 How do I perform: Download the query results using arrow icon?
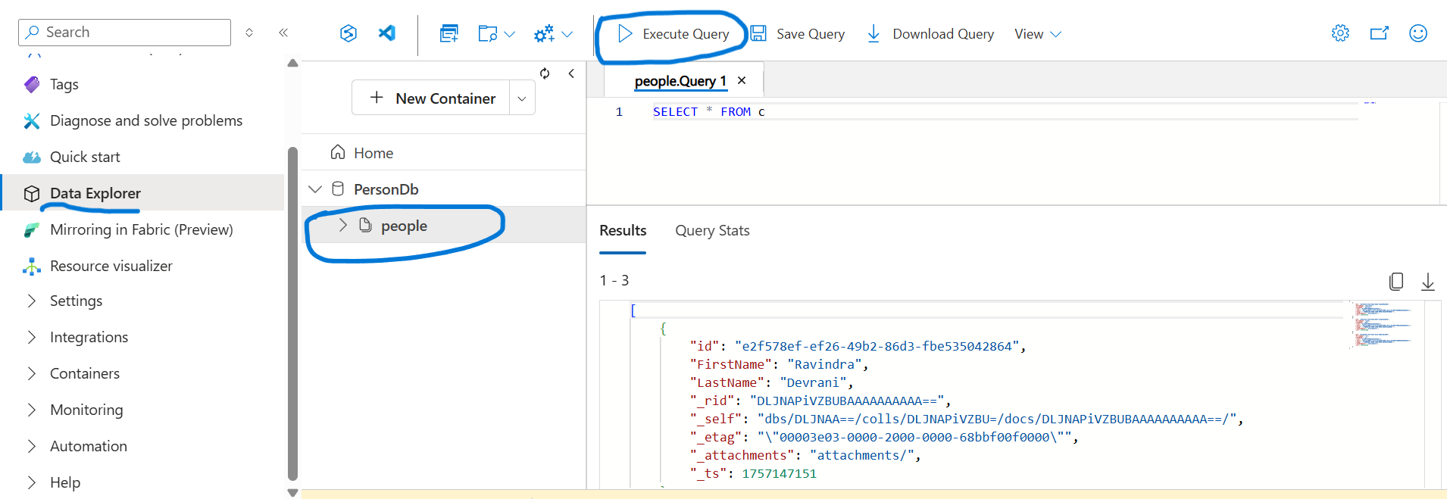pyautogui.click(x=1427, y=282)
